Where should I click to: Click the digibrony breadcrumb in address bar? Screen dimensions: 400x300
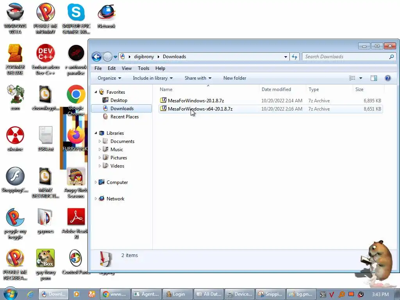[x=144, y=57]
